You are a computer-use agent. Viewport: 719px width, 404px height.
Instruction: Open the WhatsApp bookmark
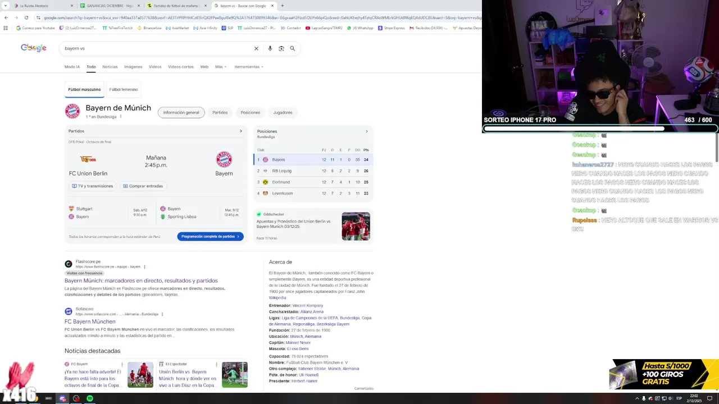(360, 27)
